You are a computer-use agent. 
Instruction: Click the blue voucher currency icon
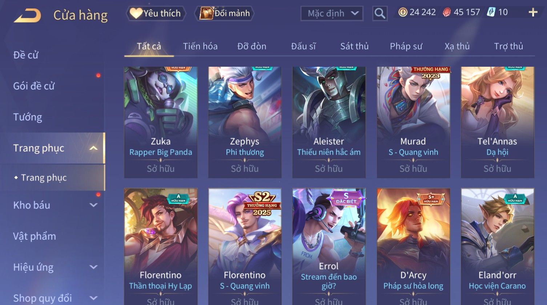pos(491,12)
